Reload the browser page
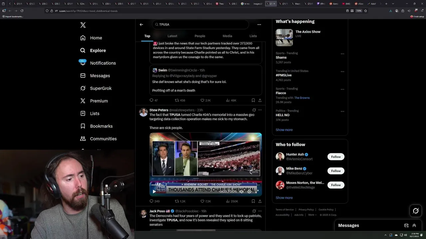This screenshot has height=239, width=426. [22, 11]
